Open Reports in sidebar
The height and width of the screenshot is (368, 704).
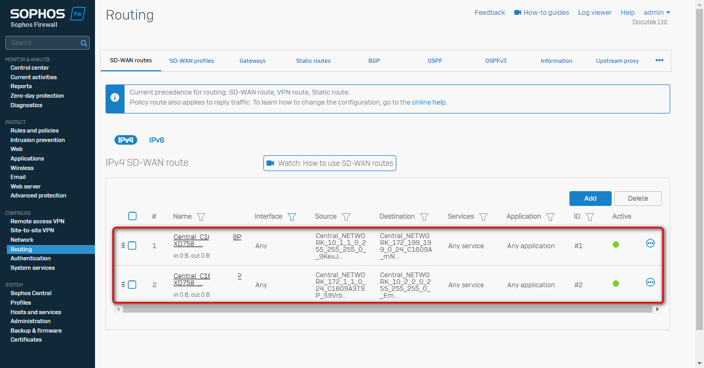tap(21, 86)
